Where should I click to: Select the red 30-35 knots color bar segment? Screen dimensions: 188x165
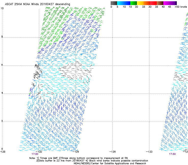pyautogui.click(x=153, y=3)
